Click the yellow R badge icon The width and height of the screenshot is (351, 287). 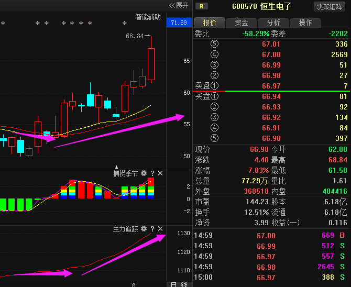(201, 6)
